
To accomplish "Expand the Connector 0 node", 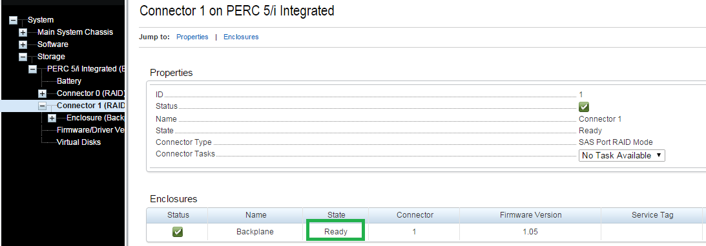I will tap(43, 93).
